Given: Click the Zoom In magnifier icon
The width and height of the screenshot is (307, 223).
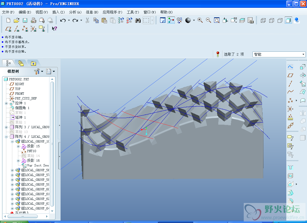Looking at the screenshot, I should pos(200,20).
